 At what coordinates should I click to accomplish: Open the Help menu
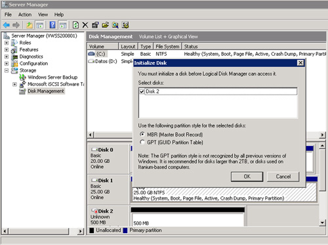tap(59, 14)
